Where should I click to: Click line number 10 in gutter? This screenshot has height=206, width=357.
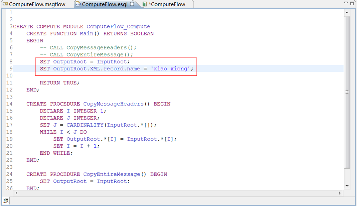(9, 76)
